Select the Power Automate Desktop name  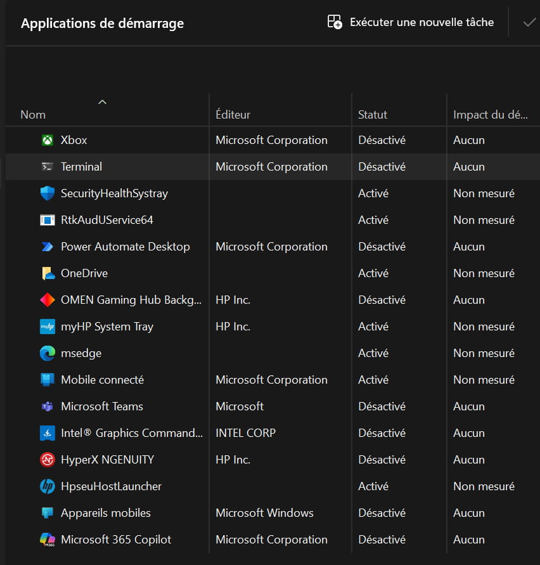click(125, 247)
